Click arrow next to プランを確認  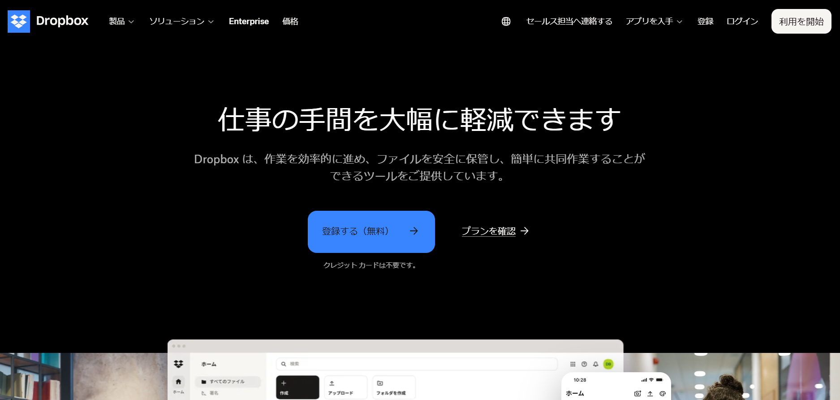click(x=525, y=231)
